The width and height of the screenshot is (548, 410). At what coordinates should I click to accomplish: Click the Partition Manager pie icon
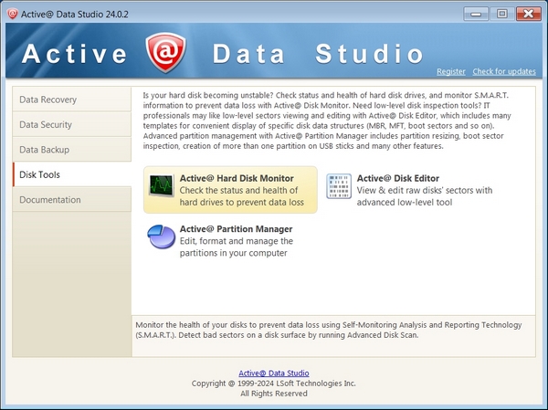(161, 237)
